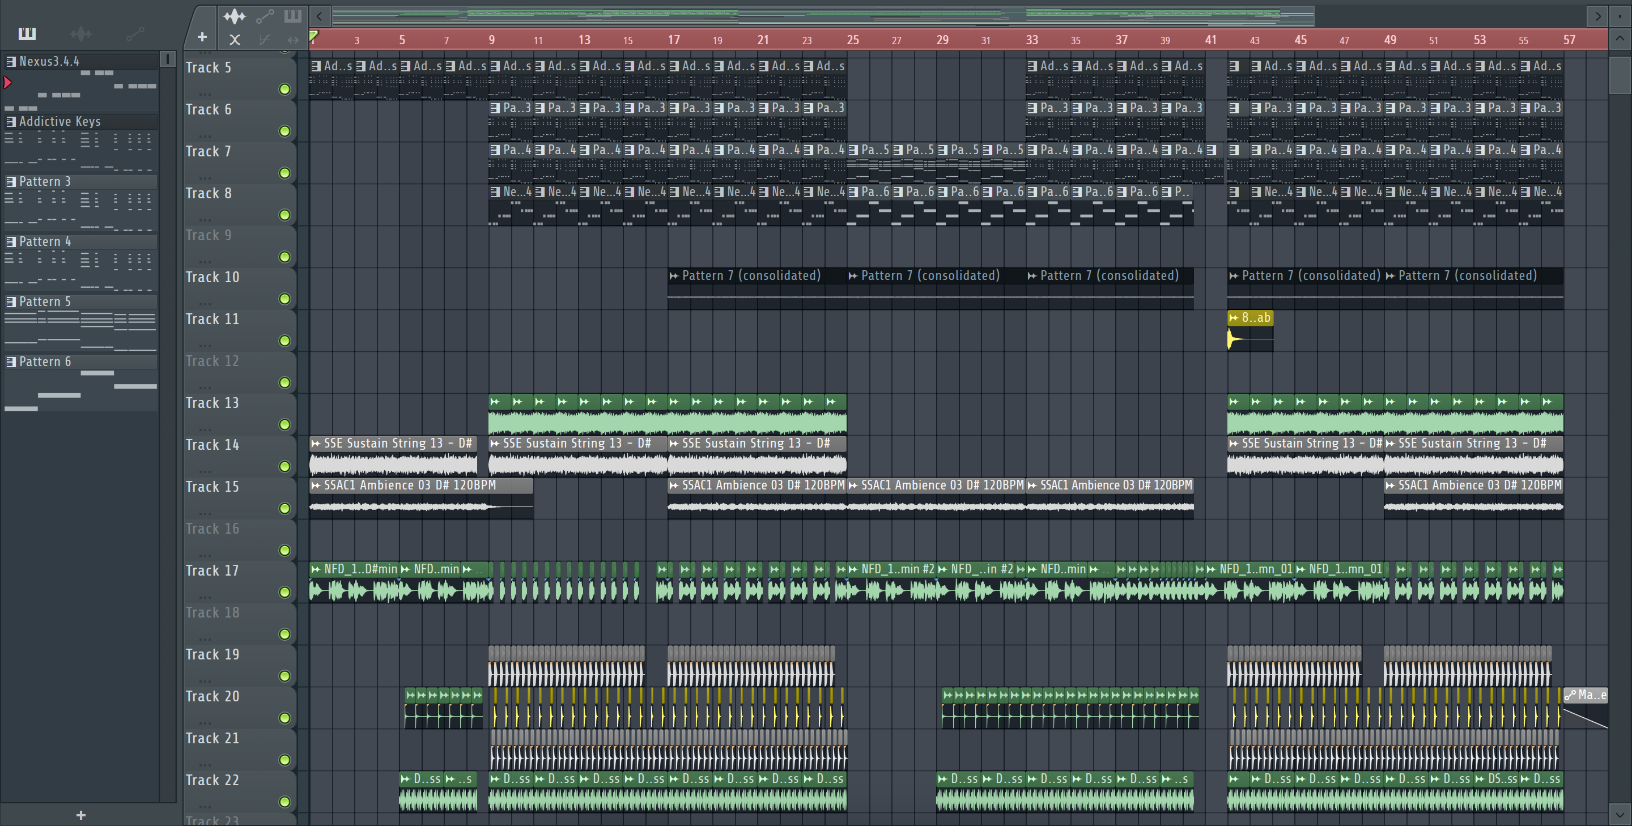Select the pattern clip focus piano icon

[x=292, y=16]
